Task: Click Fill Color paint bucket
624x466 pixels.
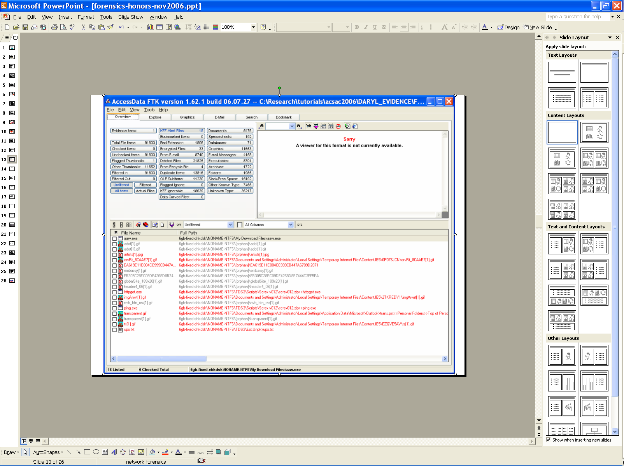Action: (152, 452)
